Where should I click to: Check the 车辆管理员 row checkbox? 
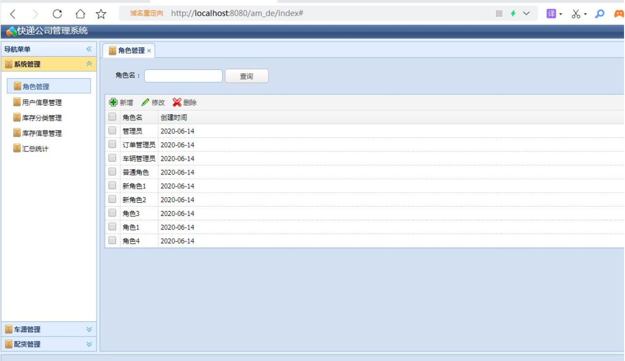112,158
